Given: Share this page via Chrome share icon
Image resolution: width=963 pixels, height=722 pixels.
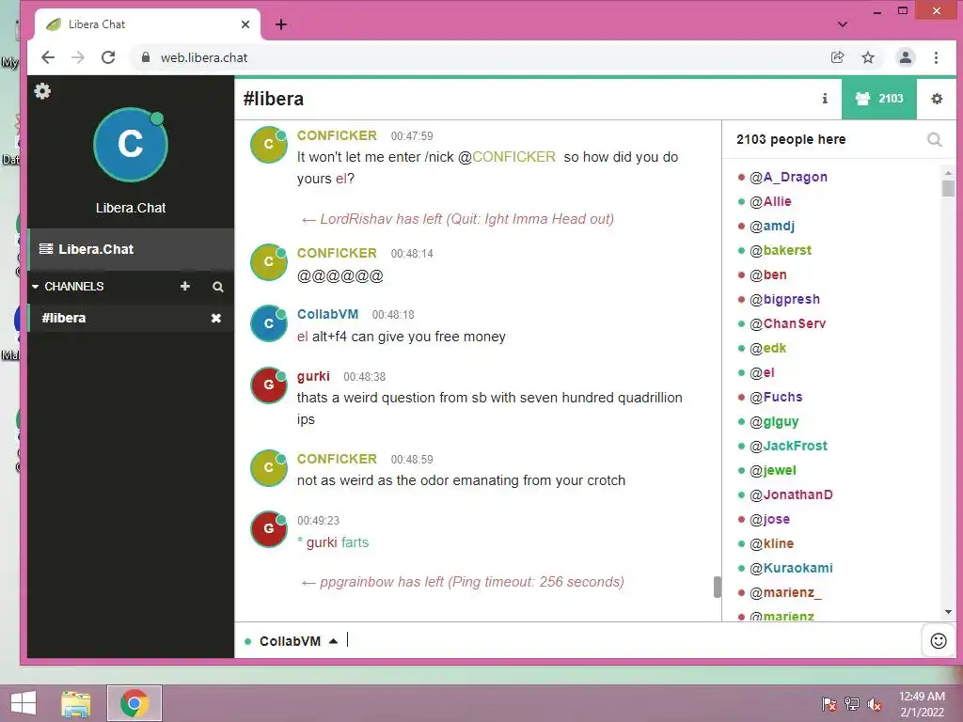Looking at the screenshot, I should click(837, 57).
